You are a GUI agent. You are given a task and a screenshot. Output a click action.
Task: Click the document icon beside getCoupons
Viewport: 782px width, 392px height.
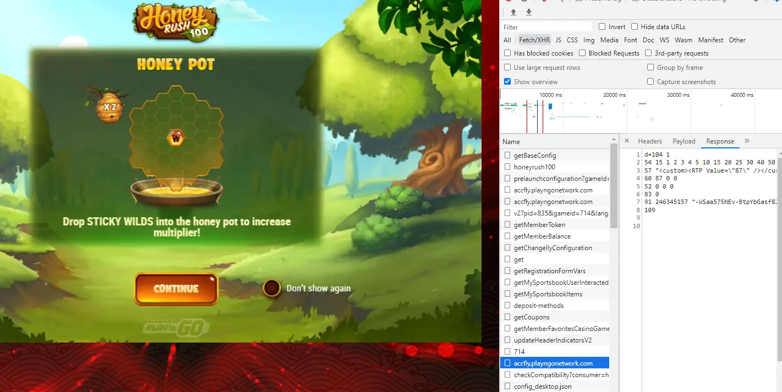coord(507,317)
